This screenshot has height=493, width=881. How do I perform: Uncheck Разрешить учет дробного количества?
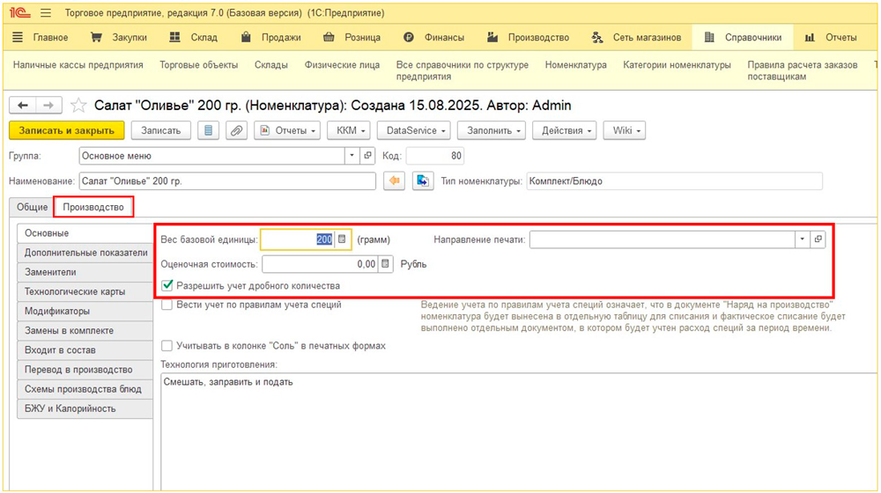pyautogui.click(x=167, y=286)
